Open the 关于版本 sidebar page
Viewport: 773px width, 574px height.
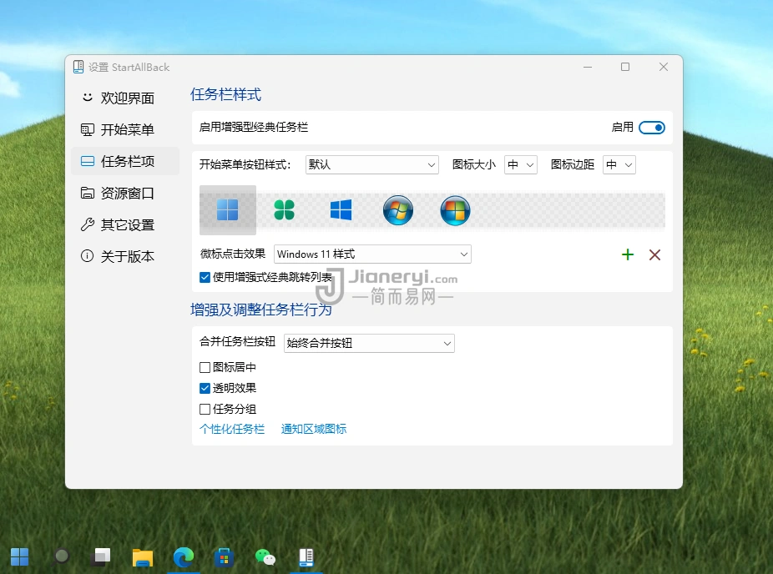[x=125, y=256]
